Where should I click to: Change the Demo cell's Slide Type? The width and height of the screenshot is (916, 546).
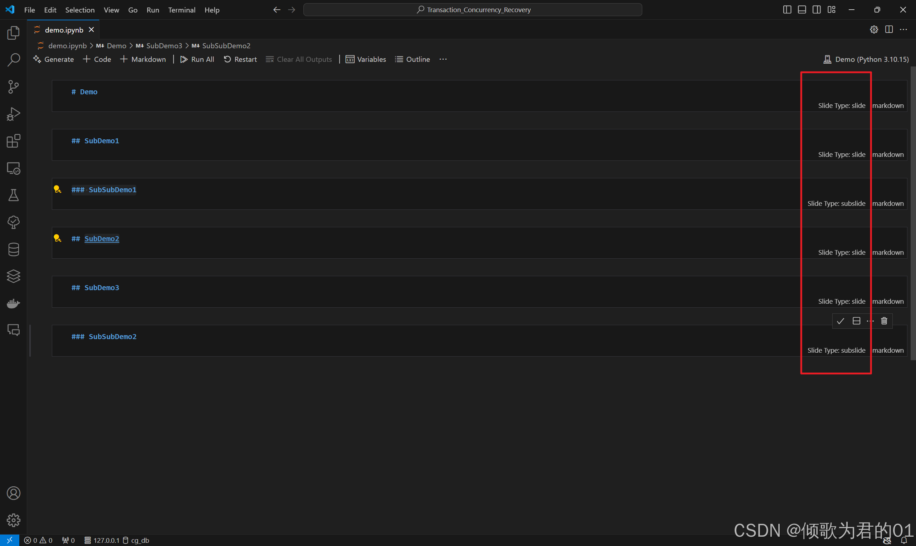click(x=841, y=106)
